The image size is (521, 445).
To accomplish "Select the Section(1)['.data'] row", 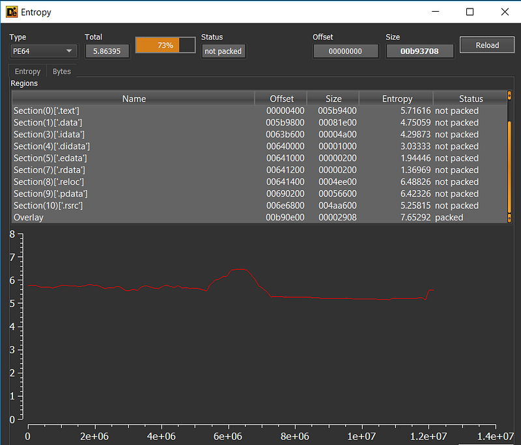I will pyautogui.click(x=259, y=123).
